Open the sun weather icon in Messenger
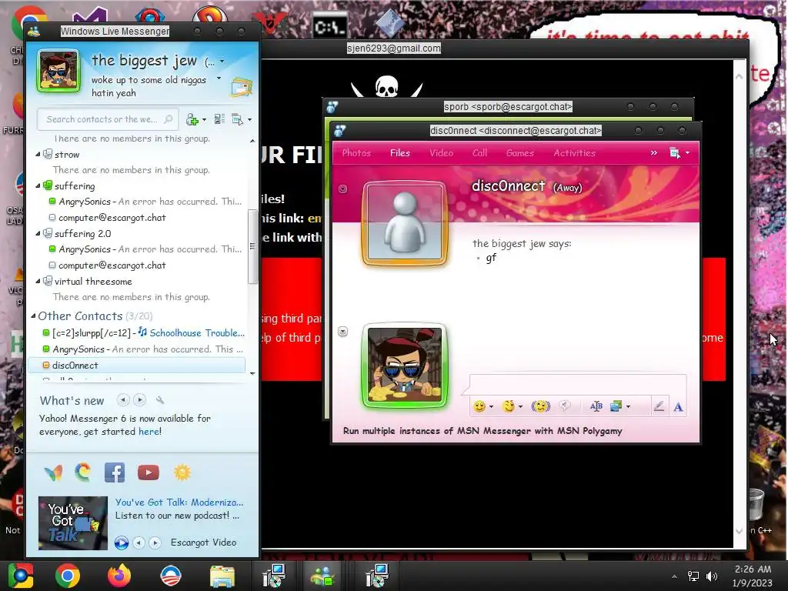Screen dimensions: 788x591 click(182, 472)
